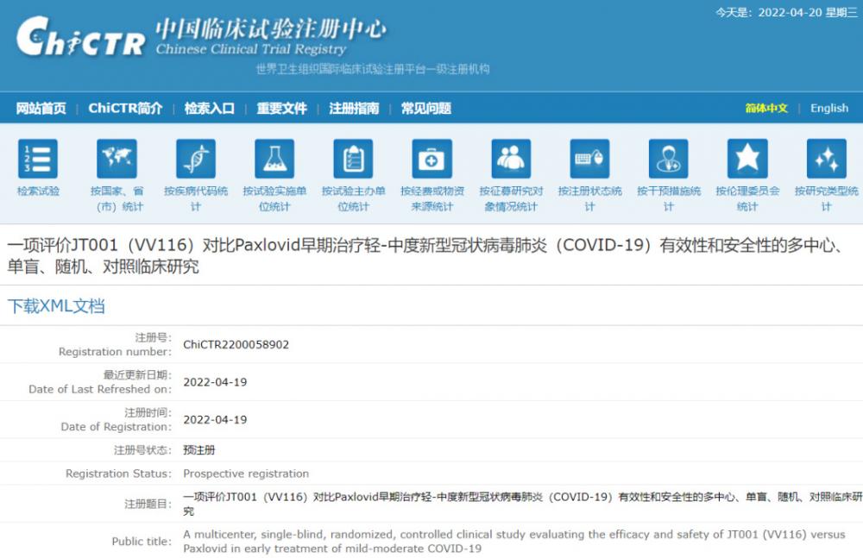The height and width of the screenshot is (558, 863).
Task: Open the 检索试验 numbered list icon
Action: pyautogui.click(x=37, y=159)
